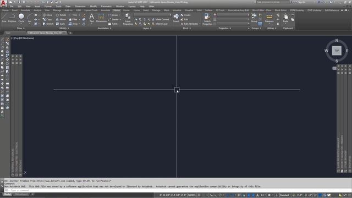
Task: Select the Line tool
Action: point(4,18)
